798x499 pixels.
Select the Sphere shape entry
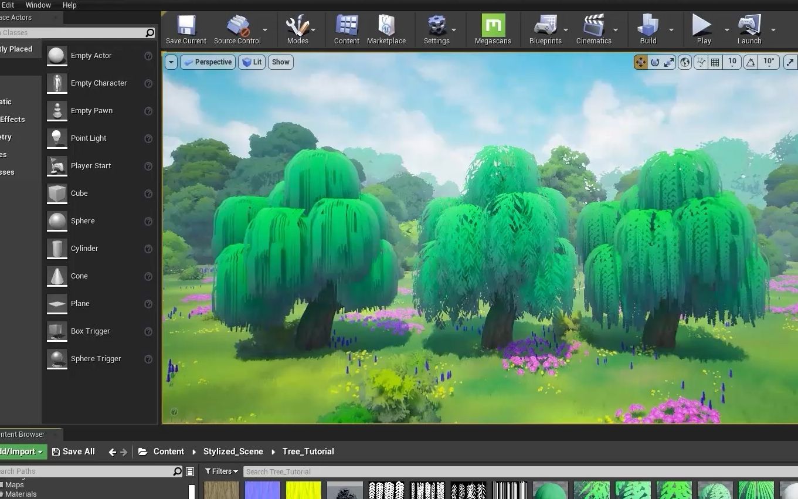point(100,221)
